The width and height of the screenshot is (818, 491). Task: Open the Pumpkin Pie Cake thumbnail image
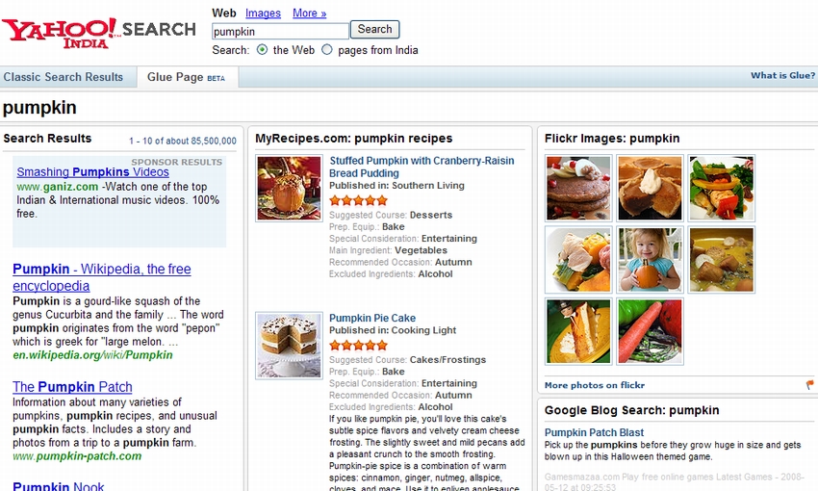pos(289,346)
